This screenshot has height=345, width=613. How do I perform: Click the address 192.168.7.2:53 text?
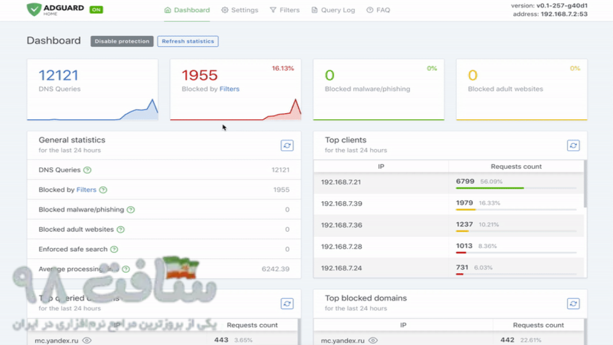[550, 14]
